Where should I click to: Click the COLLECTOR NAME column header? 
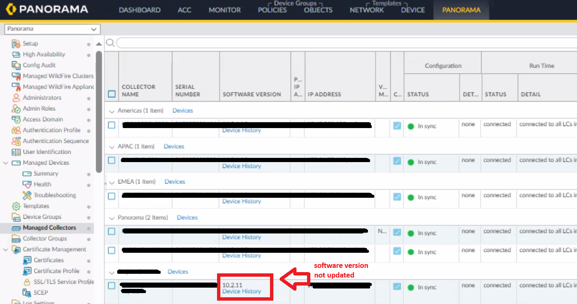pyautogui.click(x=139, y=91)
